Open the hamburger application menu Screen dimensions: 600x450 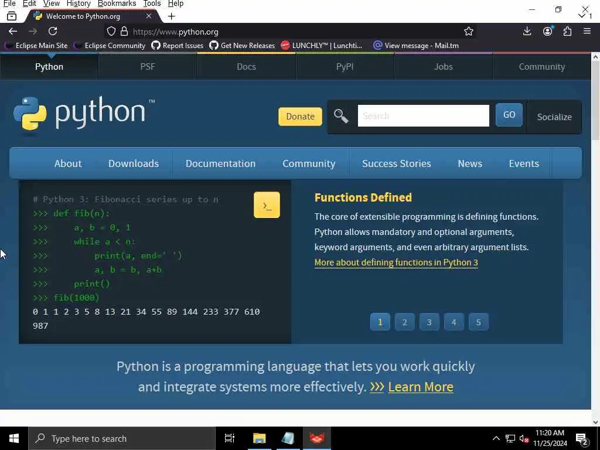587,31
